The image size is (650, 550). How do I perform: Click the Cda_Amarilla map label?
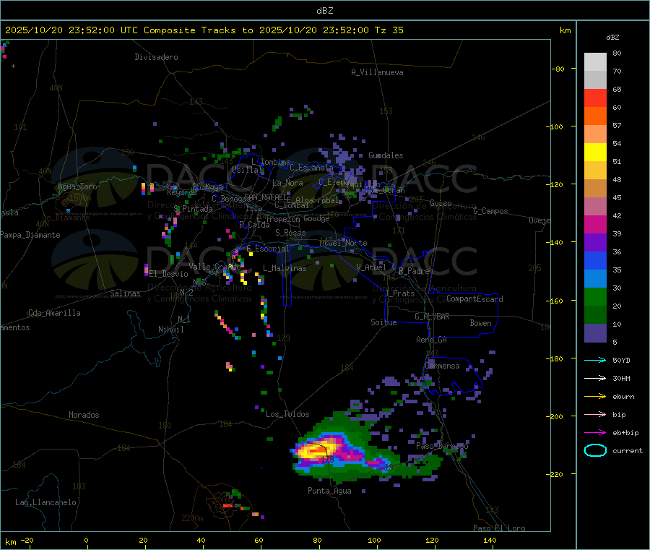click(54, 313)
